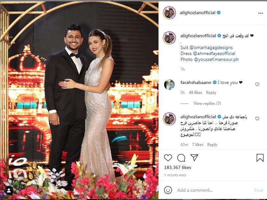Open the three-dots more options menu
Image resolution: width=267 pixels, height=200 pixels.
pyautogui.click(x=260, y=13)
